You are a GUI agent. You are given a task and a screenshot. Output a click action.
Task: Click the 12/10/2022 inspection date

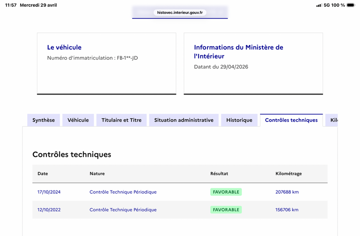[49, 209]
